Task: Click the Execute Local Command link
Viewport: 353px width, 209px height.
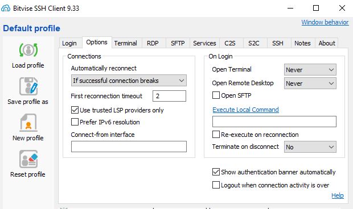Action: point(245,110)
